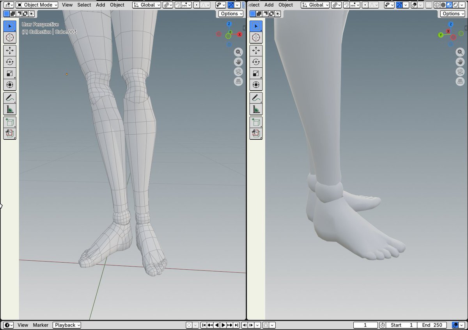Activate the Annotate tool in right viewport
468x330 pixels.
(256, 98)
